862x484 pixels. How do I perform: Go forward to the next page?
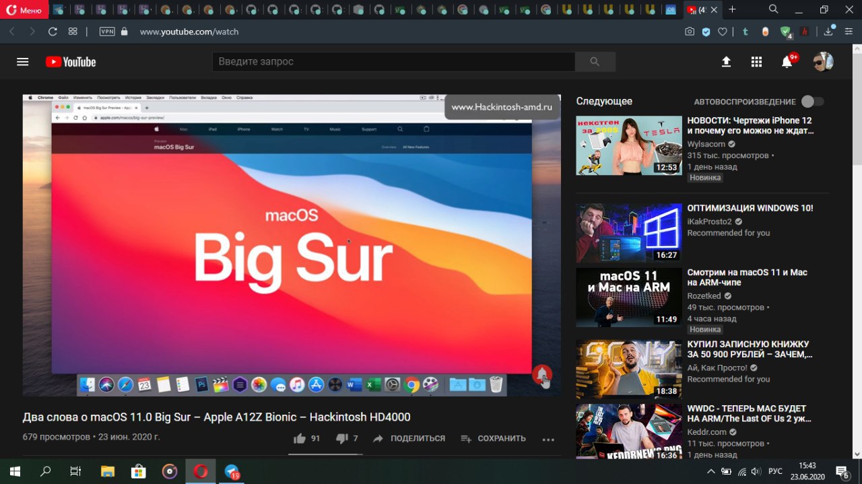pos(32,32)
